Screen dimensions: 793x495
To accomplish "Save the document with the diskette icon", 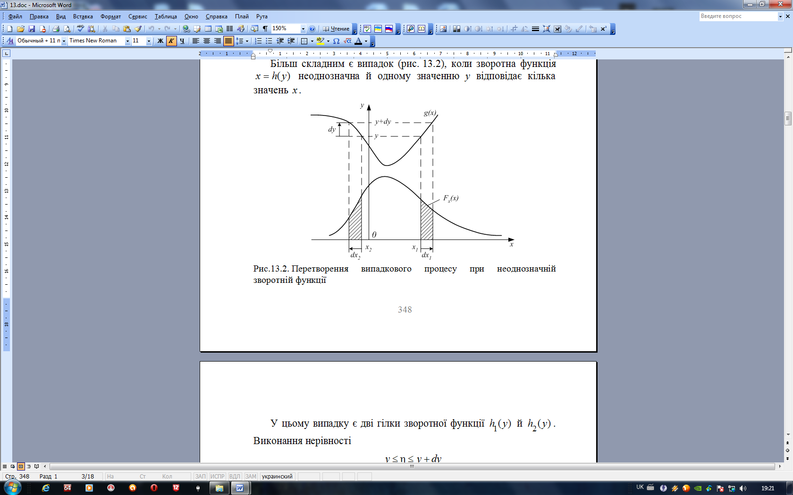I will [x=32, y=29].
